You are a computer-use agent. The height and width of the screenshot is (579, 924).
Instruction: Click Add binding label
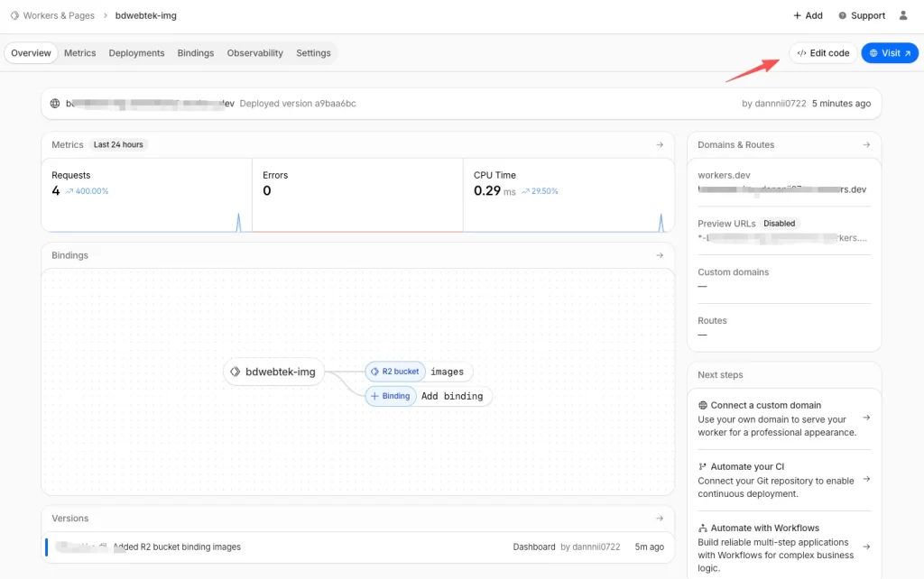click(452, 397)
